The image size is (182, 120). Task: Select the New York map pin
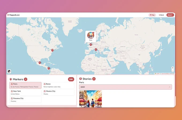pos(52,50)
